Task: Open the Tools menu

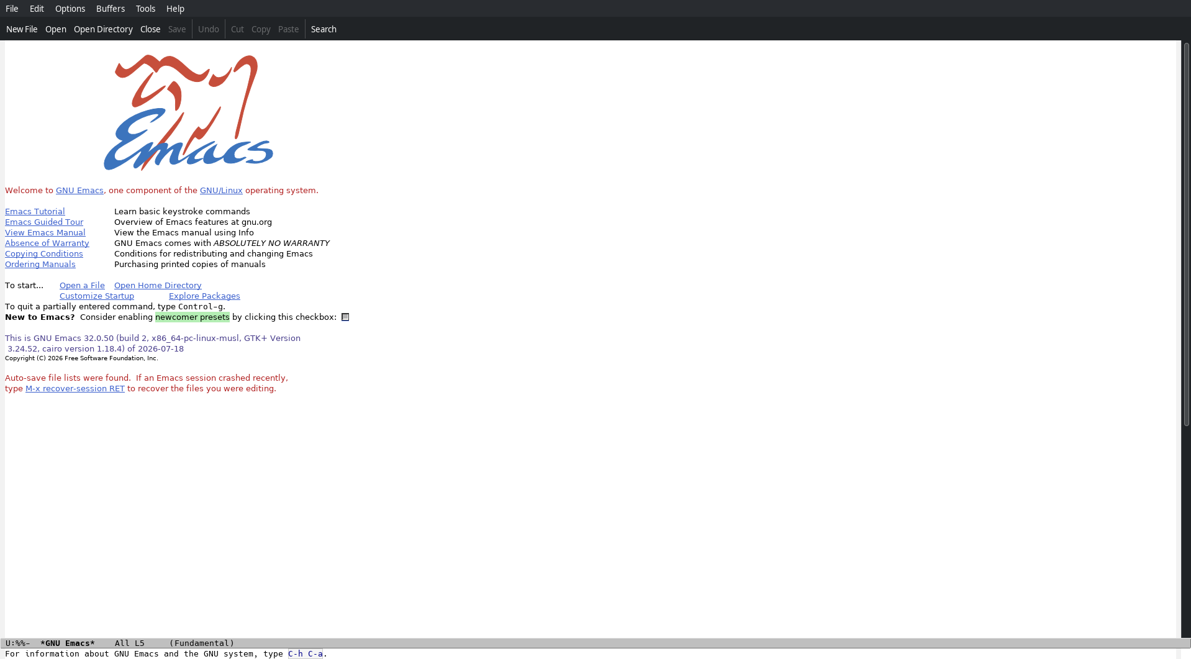Action: [x=145, y=9]
